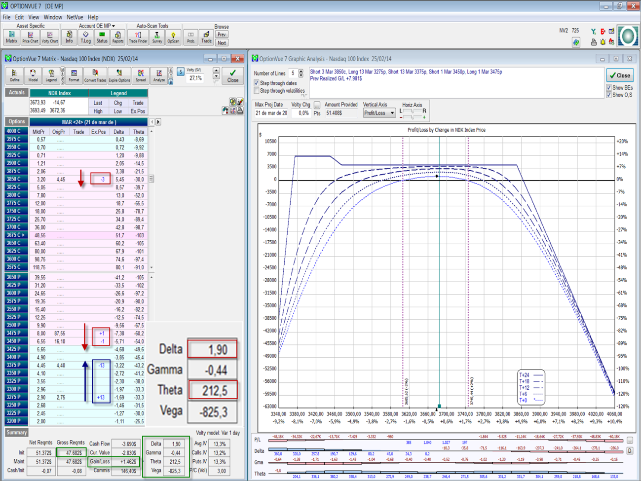Click the Spread icon in Matrix toolbar
641x481 pixels.
click(x=141, y=75)
